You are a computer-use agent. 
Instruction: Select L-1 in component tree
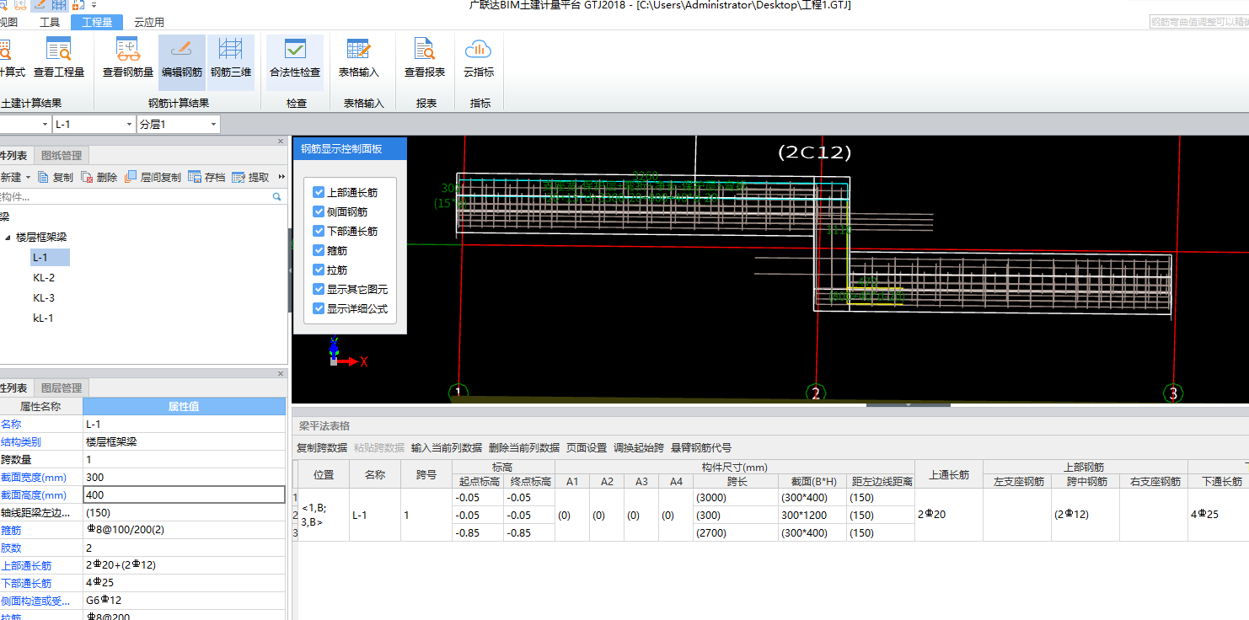(50, 258)
